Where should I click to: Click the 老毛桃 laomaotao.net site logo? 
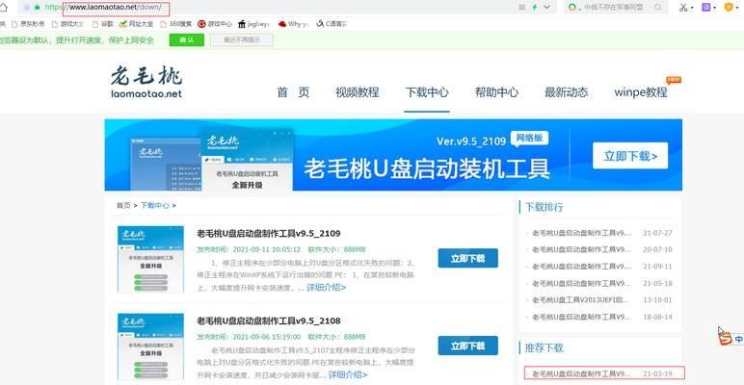146,82
